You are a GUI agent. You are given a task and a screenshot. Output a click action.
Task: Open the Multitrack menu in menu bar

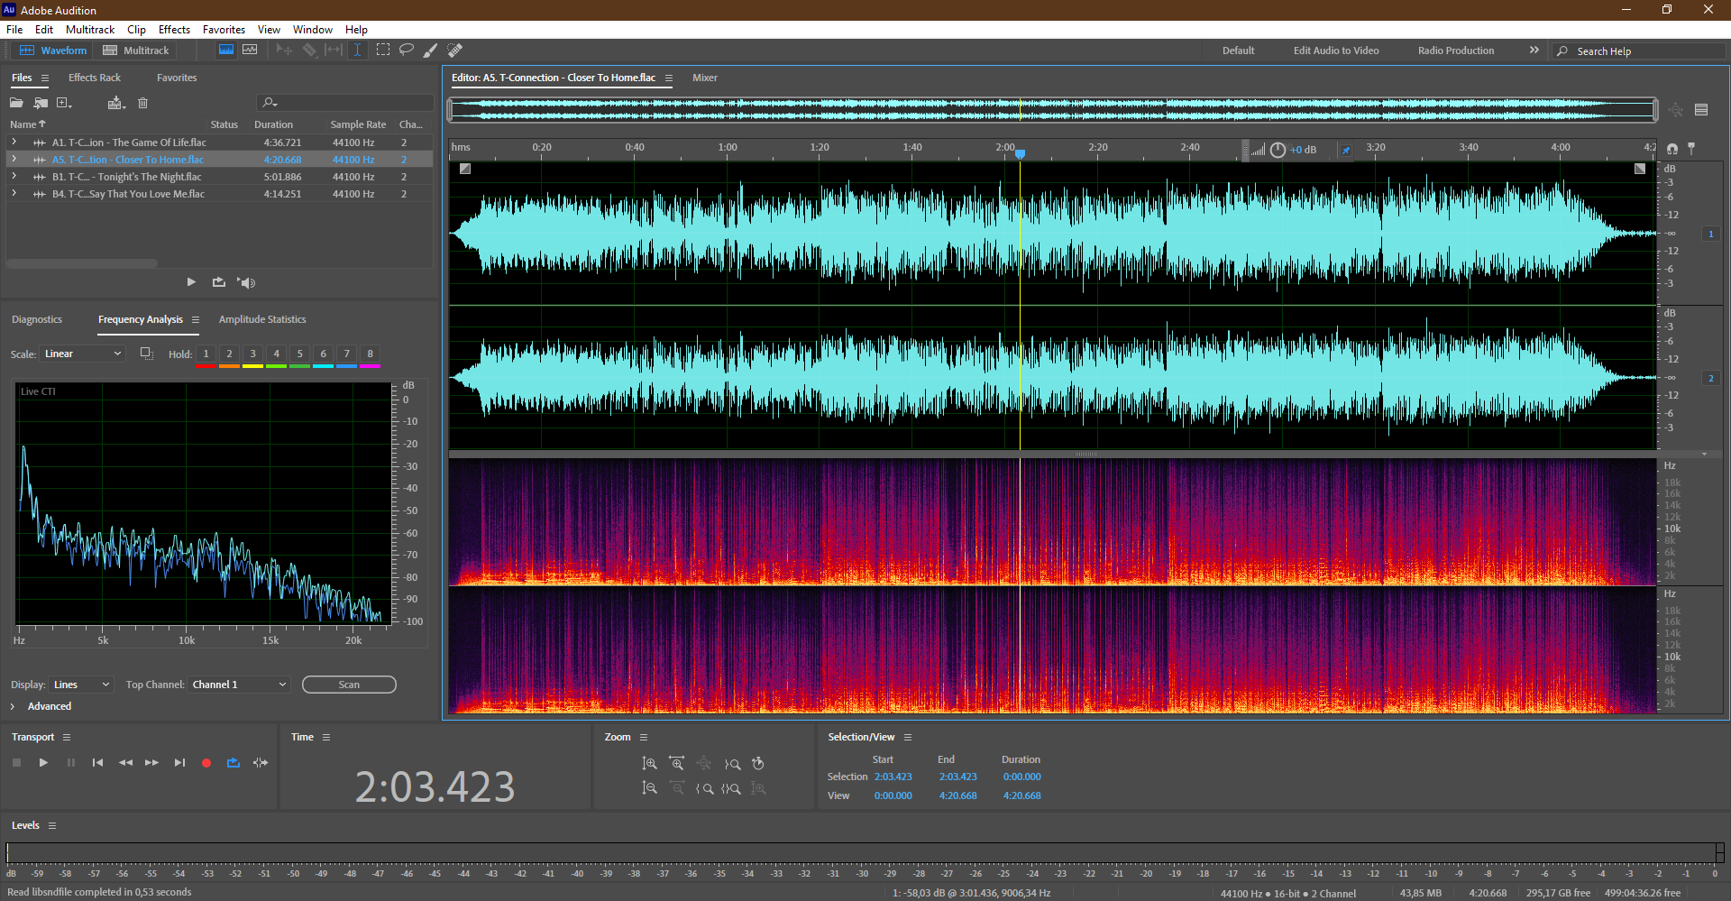(90, 30)
